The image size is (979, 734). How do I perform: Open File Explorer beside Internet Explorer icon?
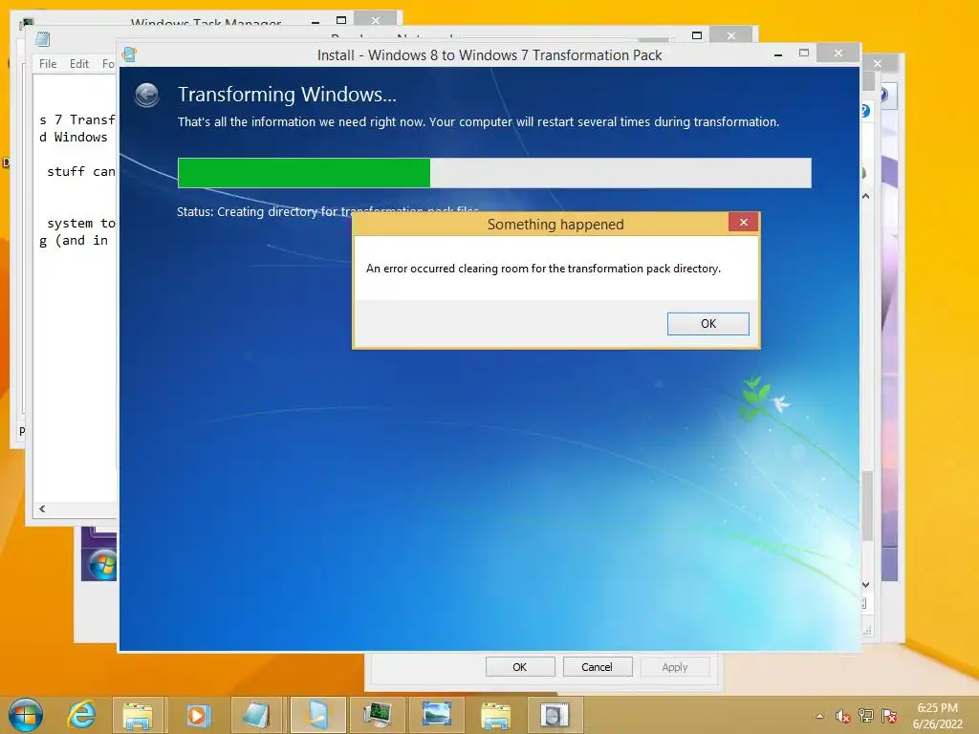(138, 715)
